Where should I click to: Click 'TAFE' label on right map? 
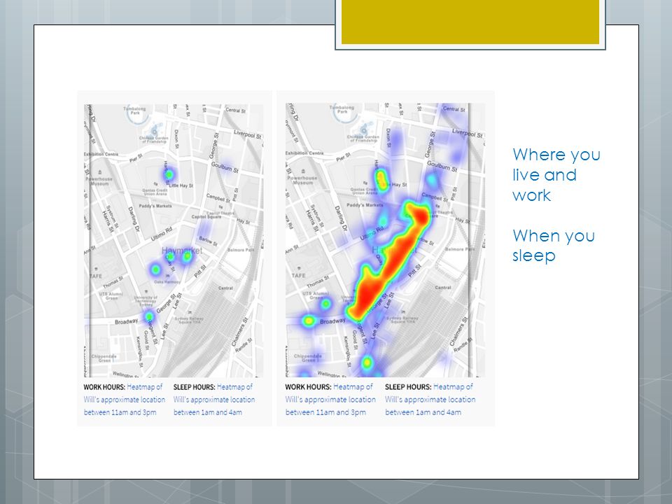[298, 275]
